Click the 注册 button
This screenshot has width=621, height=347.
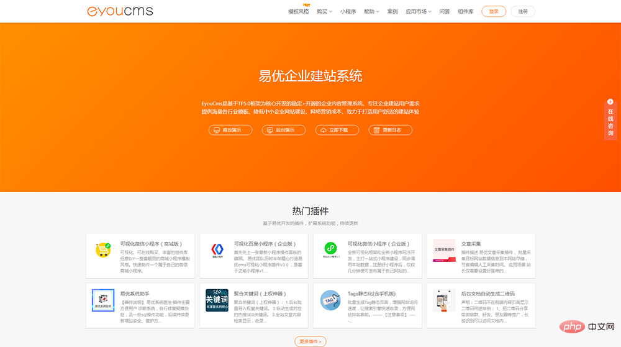click(523, 11)
